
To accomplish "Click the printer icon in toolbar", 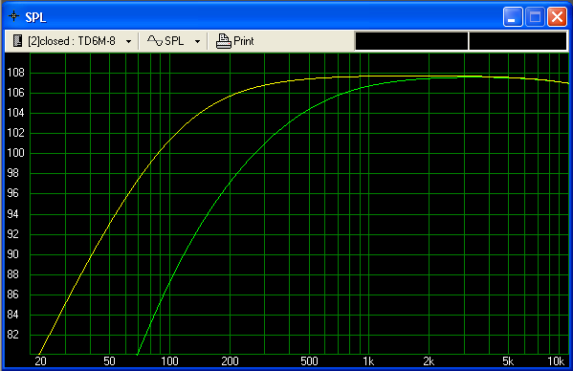I will [223, 41].
